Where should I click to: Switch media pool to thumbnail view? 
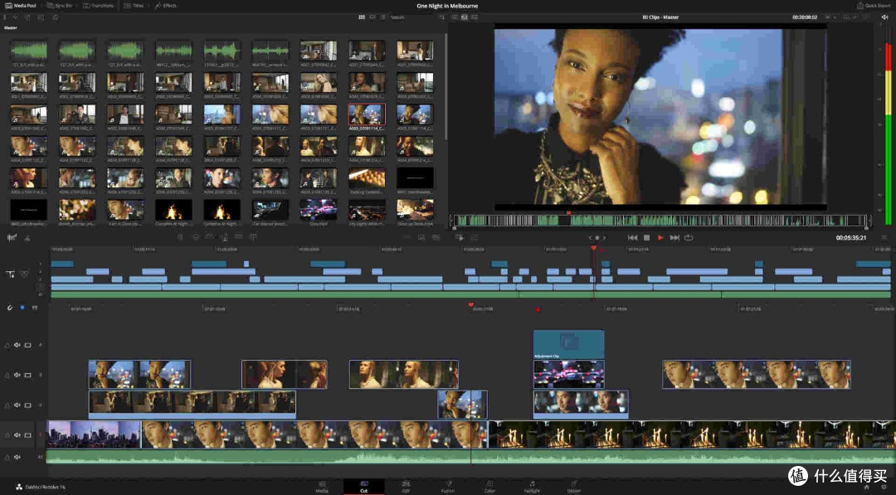362,17
